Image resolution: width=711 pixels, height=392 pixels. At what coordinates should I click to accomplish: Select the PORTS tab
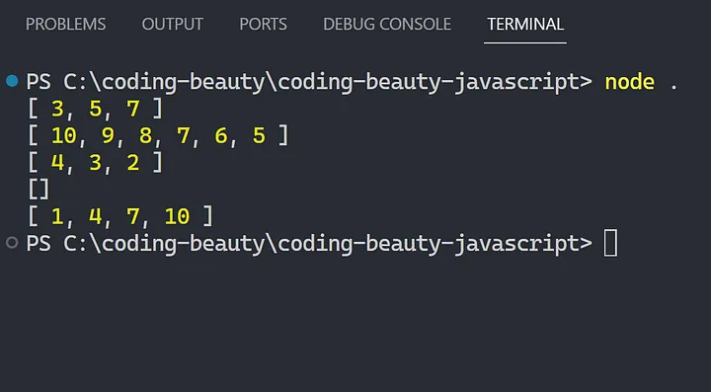tap(263, 24)
